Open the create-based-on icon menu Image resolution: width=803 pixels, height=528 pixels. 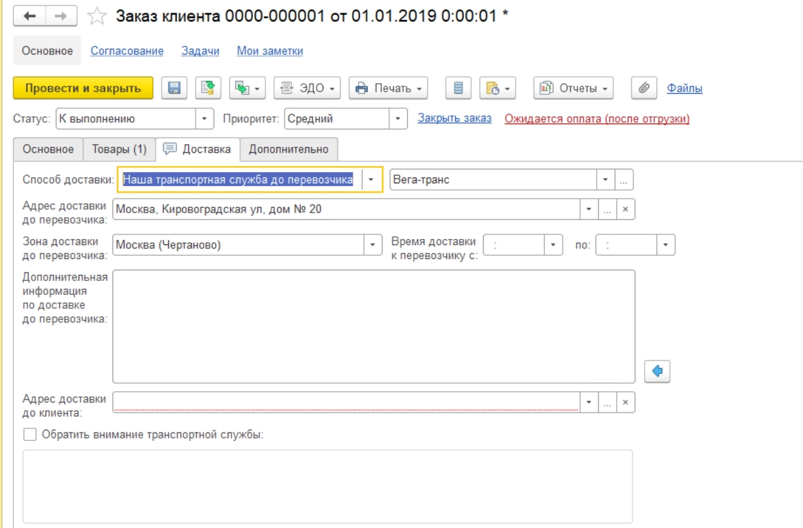point(247,88)
